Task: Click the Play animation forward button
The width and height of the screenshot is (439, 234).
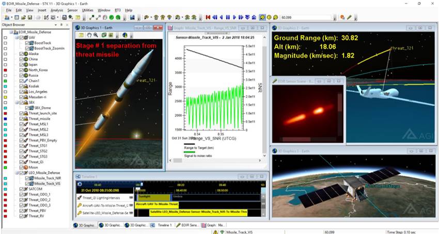Action: point(234,17)
